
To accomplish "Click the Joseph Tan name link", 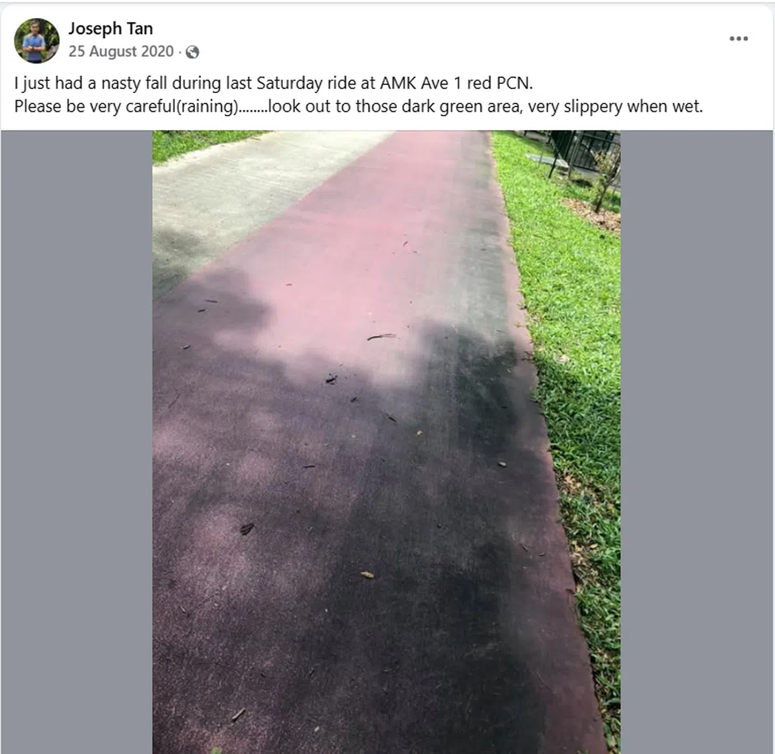I will pyautogui.click(x=110, y=28).
